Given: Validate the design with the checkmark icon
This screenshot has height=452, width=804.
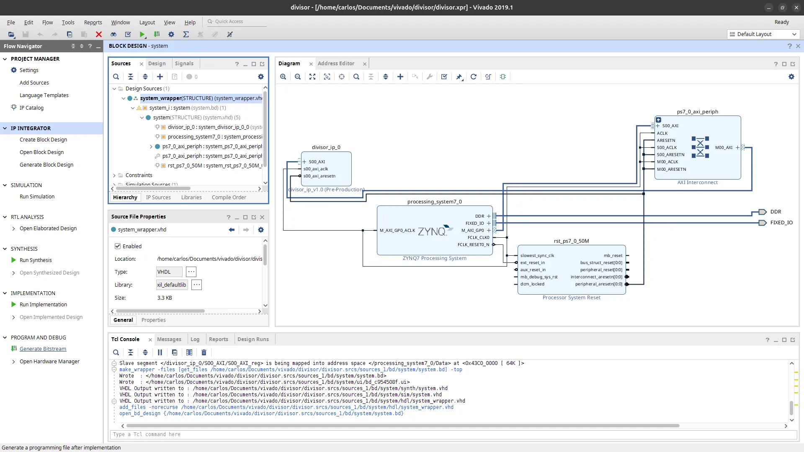Looking at the screenshot, I should coord(444,77).
